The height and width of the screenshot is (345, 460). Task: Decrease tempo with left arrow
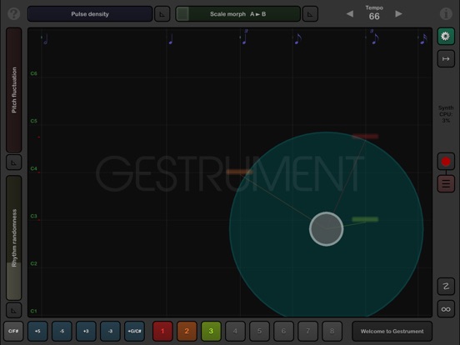350,14
